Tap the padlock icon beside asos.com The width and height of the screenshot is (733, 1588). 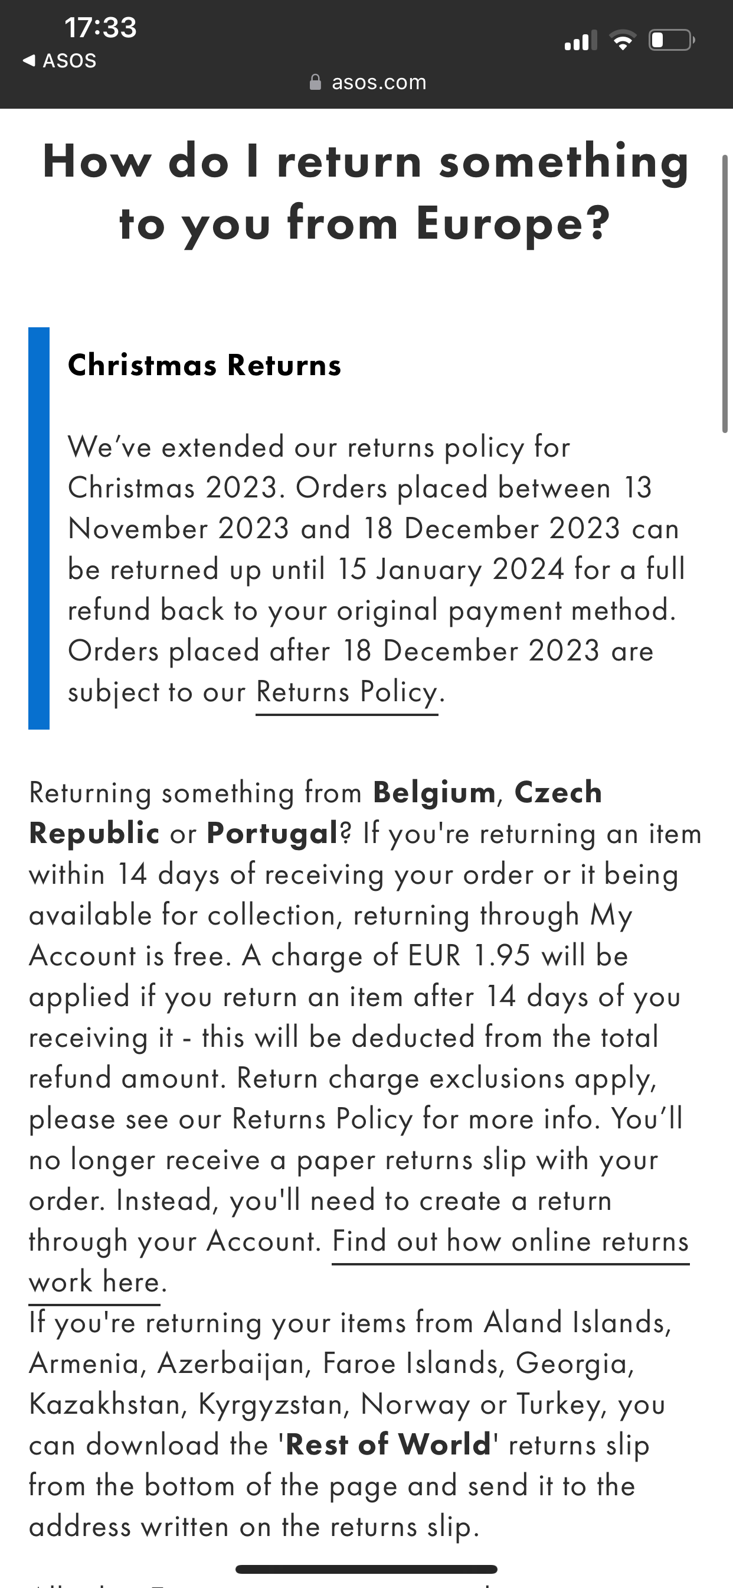pyautogui.click(x=315, y=82)
